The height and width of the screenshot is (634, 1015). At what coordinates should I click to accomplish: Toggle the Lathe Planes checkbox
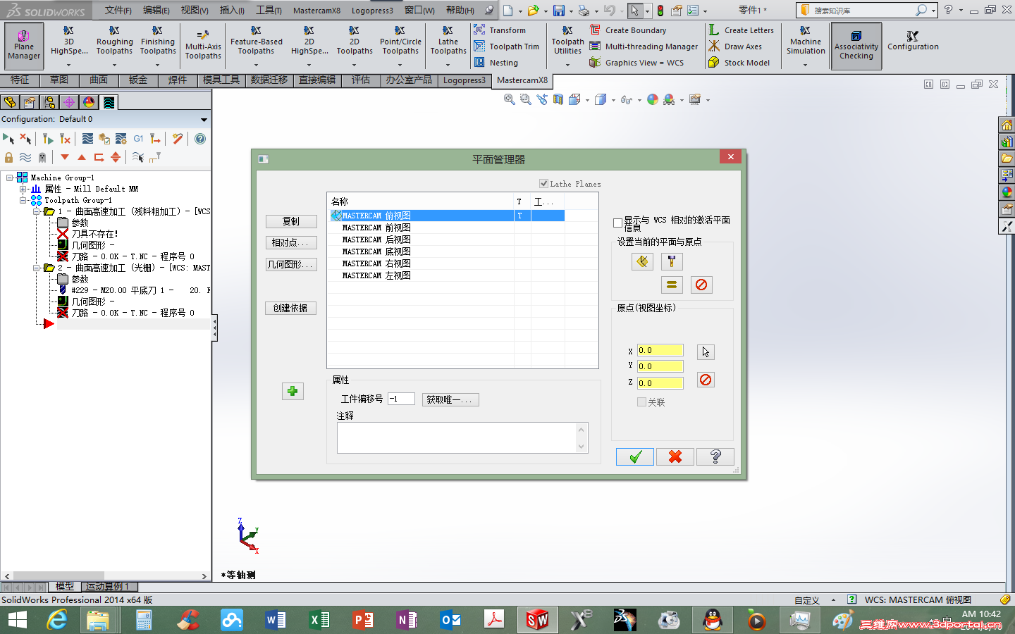[x=544, y=184]
